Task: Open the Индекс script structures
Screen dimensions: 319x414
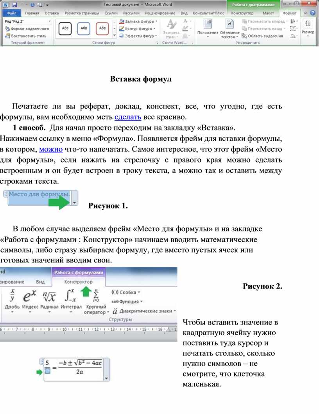Action: [30, 301]
